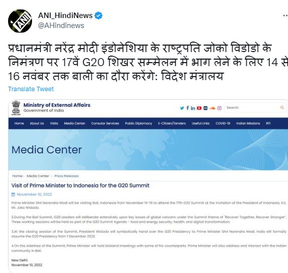Open the ANI profile avatar
This screenshot has width=288, height=273.
[20, 21]
